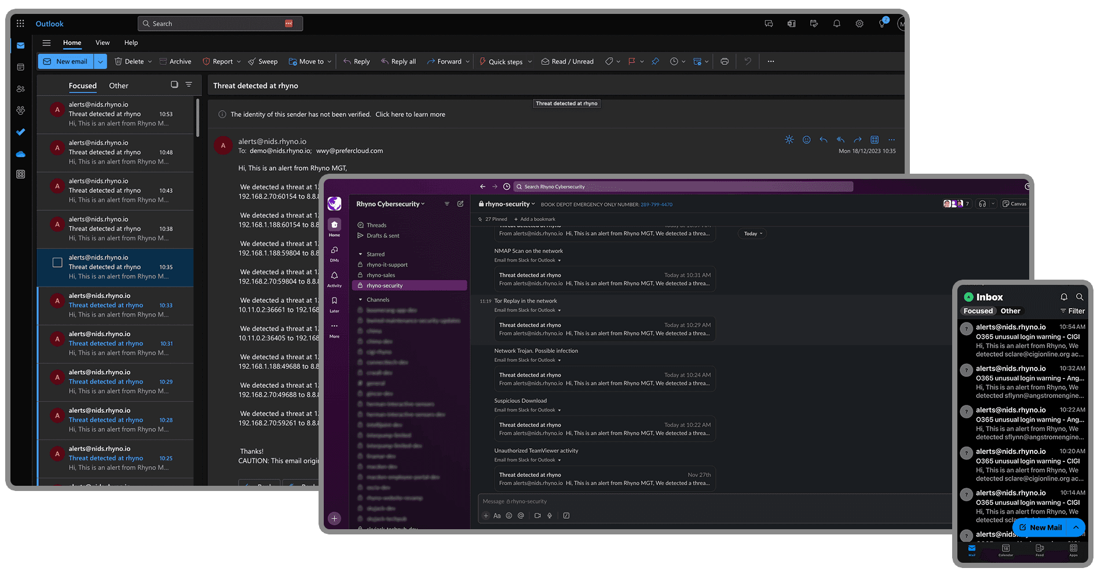Open Outlook settings gear icon

click(859, 24)
